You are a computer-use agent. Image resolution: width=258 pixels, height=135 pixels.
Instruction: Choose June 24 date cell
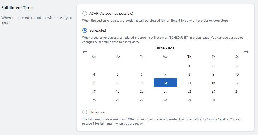(237, 92)
